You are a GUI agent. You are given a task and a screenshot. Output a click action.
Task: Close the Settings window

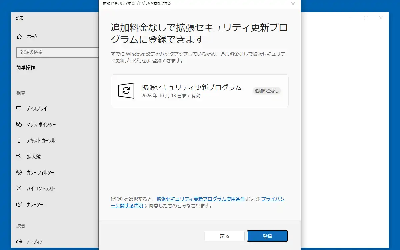pyautogui.click(x=381, y=18)
